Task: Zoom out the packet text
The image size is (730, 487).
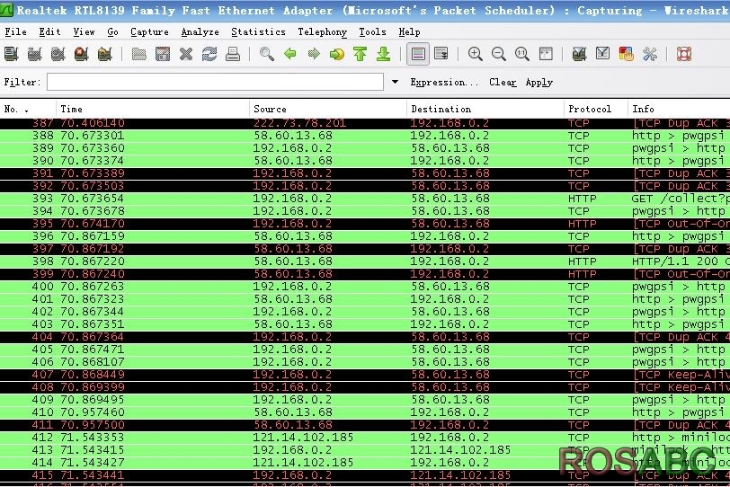Action: point(499,54)
